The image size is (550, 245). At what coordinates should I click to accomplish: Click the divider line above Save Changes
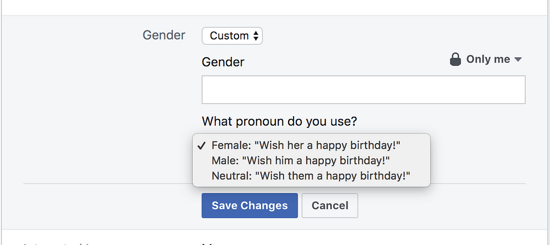click(x=475, y=184)
